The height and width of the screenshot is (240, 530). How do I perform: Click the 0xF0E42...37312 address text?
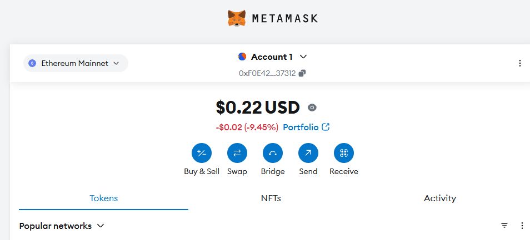pos(267,73)
